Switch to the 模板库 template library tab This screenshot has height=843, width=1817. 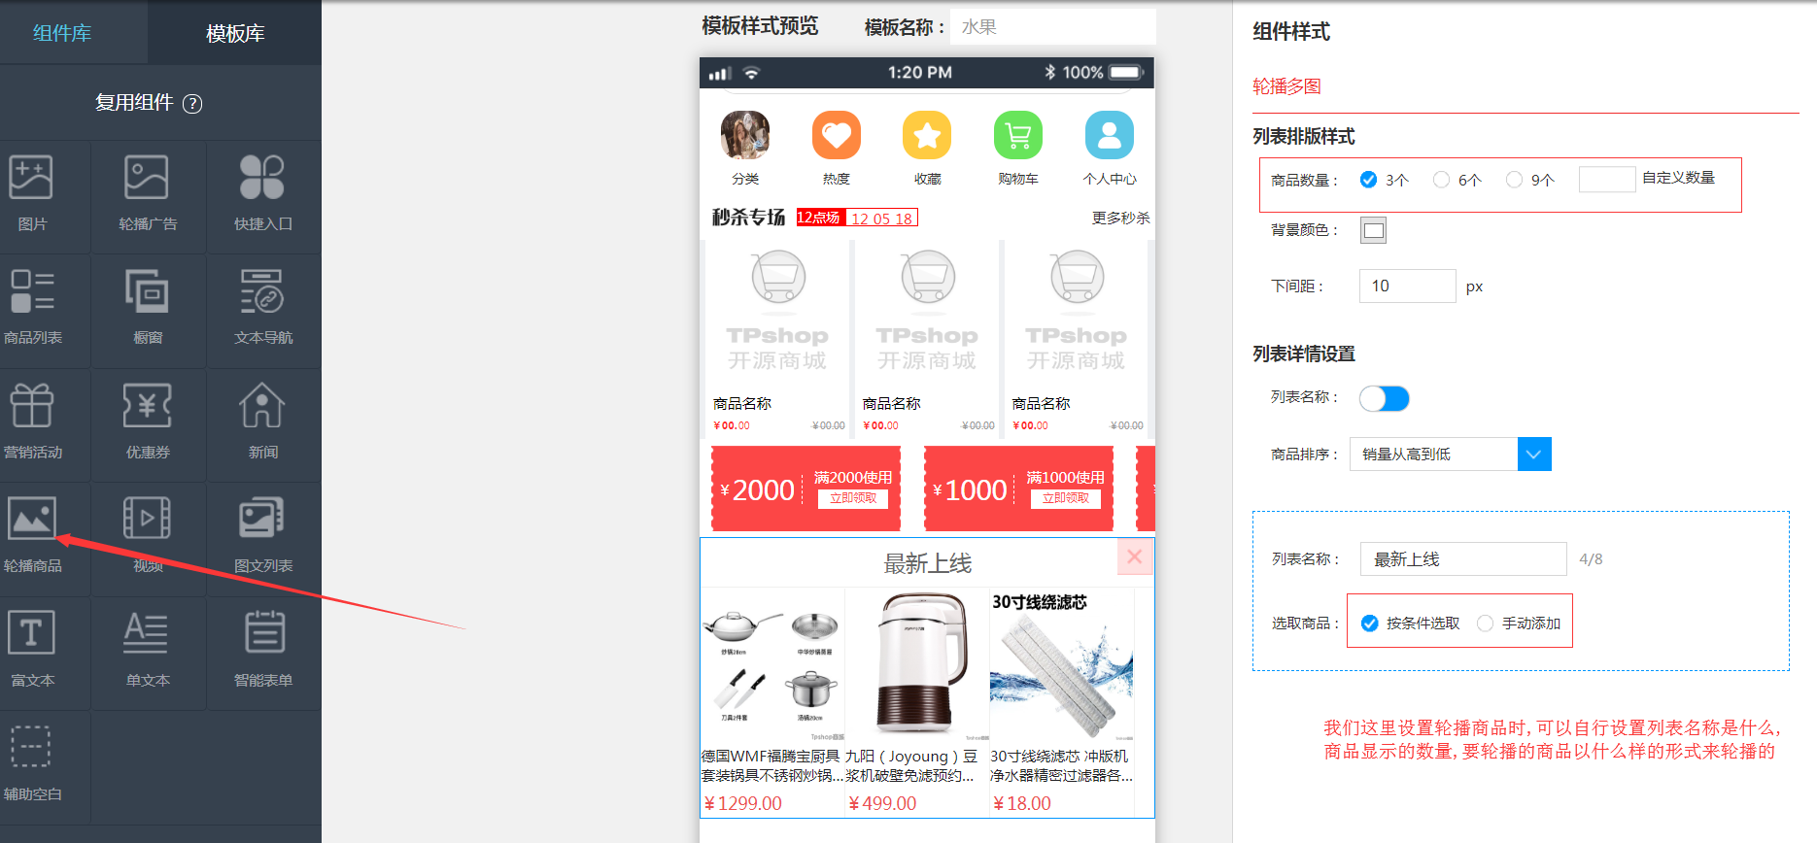tap(235, 33)
